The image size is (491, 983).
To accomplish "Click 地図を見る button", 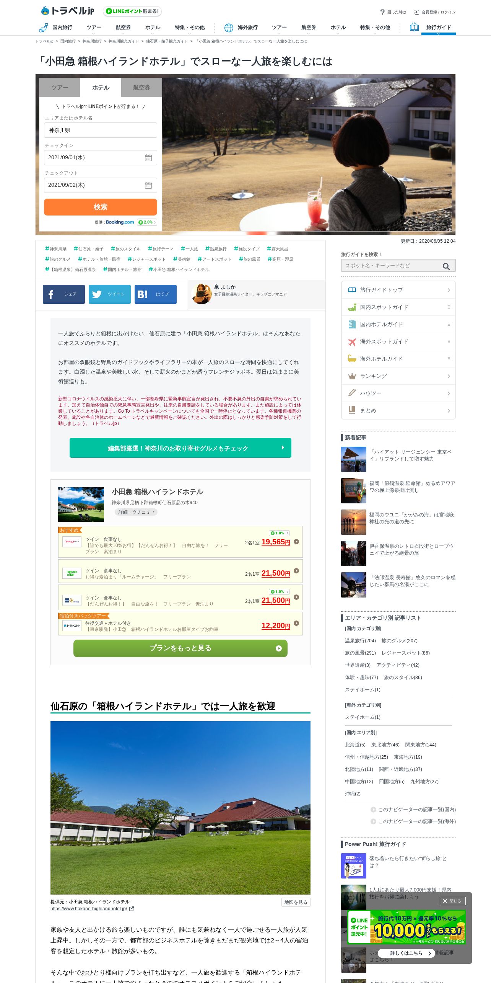I will (x=296, y=902).
